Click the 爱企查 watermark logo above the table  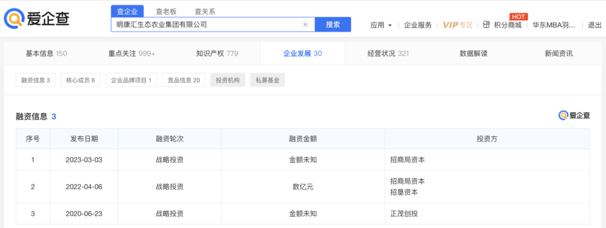[x=574, y=115]
